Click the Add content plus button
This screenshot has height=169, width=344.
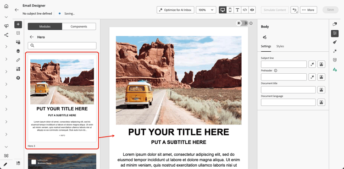[18, 24]
